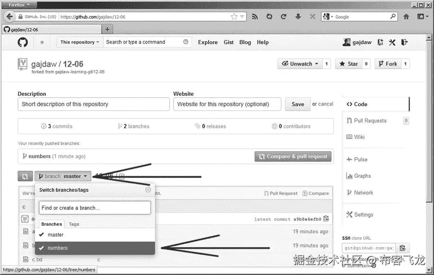
Task: Open Network in the sidebar
Action: click(360, 193)
